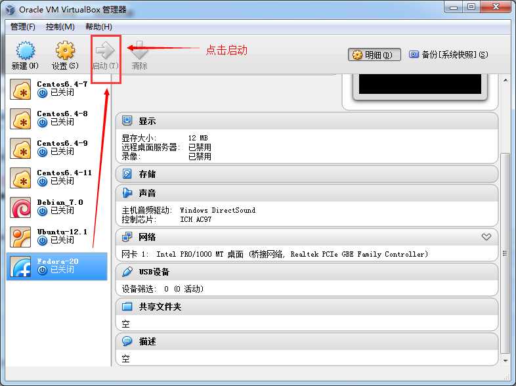Click scrollbar up arrow in details panel
This screenshot has width=516, height=386.
pos(505,80)
